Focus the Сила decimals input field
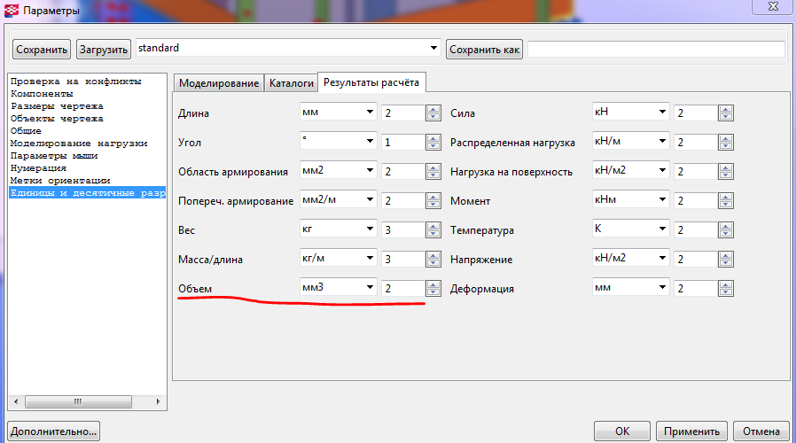Screen dimensions: 796x443 click(696, 113)
